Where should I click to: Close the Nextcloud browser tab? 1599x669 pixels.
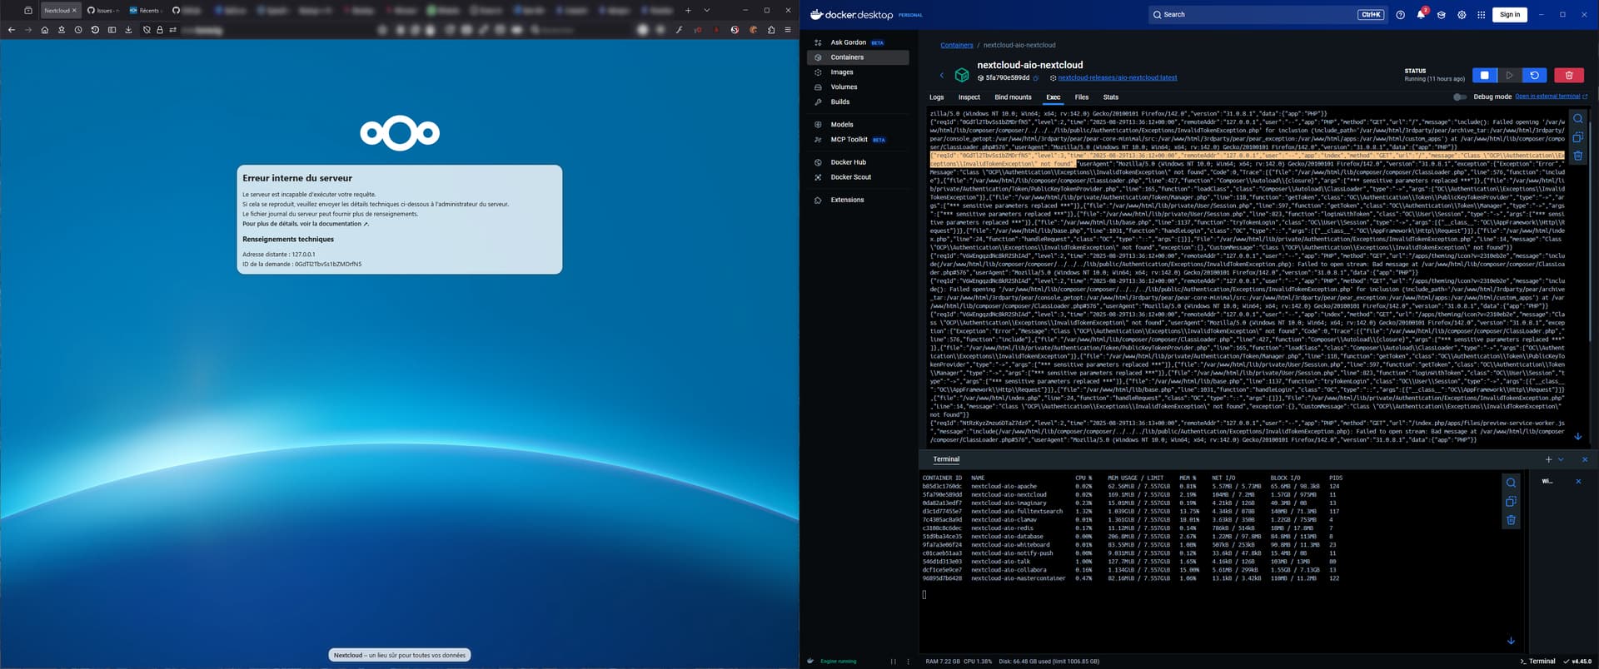tap(74, 11)
